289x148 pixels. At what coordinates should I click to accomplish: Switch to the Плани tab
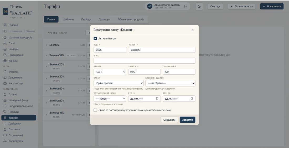pos(51,19)
